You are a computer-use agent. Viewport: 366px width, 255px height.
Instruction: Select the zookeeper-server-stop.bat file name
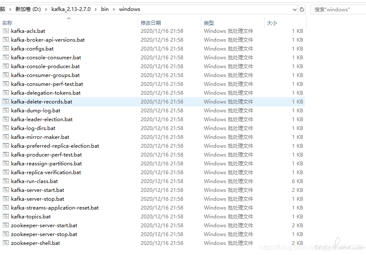point(44,234)
